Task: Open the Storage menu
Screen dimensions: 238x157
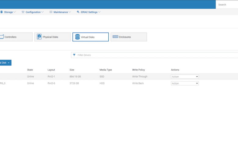Action: 8,12
